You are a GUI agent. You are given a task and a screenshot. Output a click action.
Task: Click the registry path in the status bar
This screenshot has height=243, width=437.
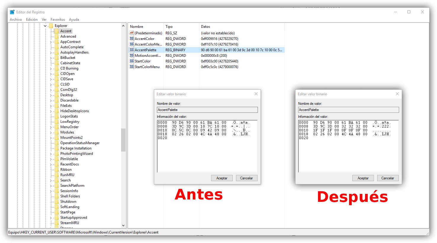pyautogui.click(x=83, y=232)
